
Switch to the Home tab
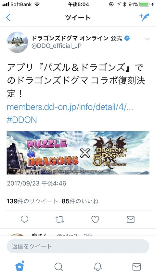pos(19,266)
